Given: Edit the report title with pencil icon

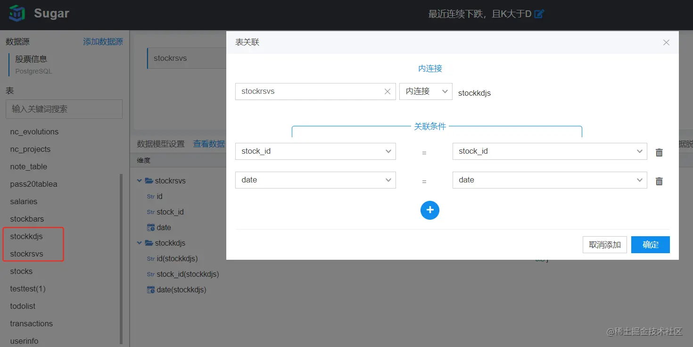Looking at the screenshot, I should tap(539, 14).
